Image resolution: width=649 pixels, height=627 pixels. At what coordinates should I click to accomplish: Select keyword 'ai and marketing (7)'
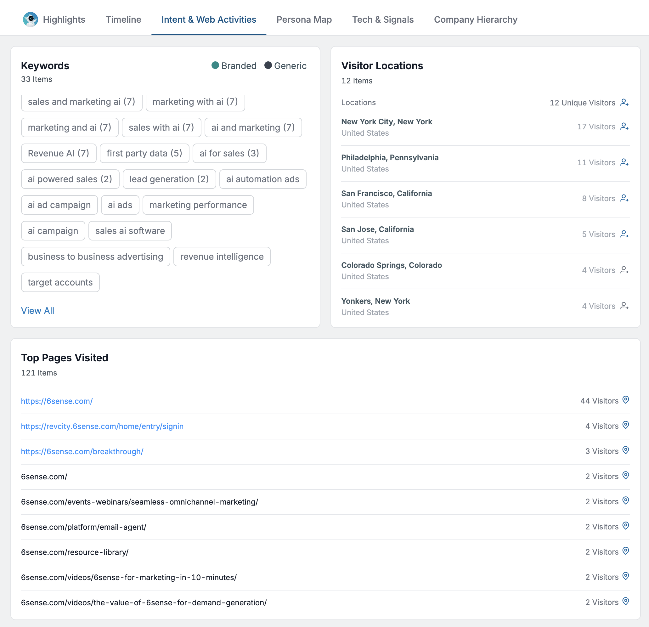coord(253,127)
